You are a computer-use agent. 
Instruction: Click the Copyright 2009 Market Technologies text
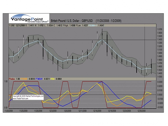pos(28,96)
